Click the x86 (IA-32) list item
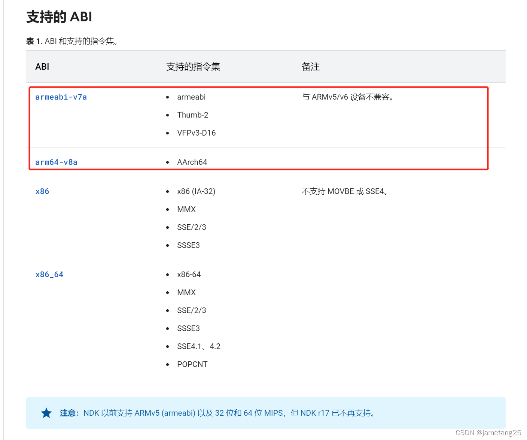This screenshot has width=527, height=440. point(196,191)
